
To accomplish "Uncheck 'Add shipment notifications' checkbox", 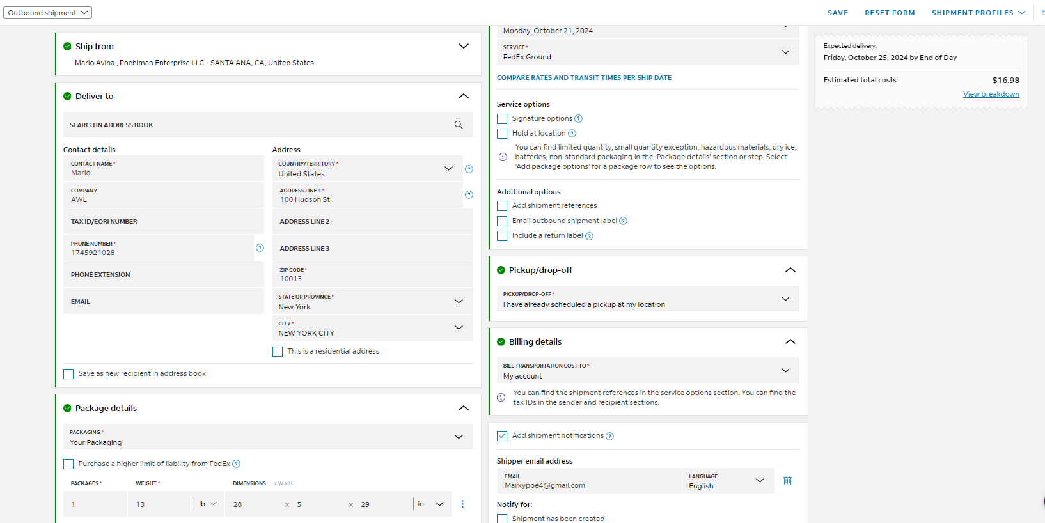I will click(x=502, y=436).
